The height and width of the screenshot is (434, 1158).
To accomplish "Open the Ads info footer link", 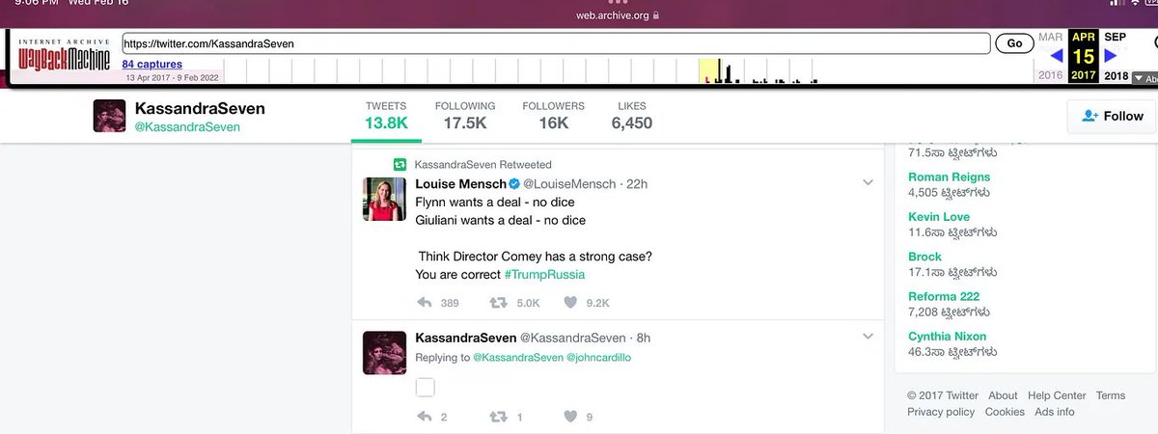I will click(1055, 412).
